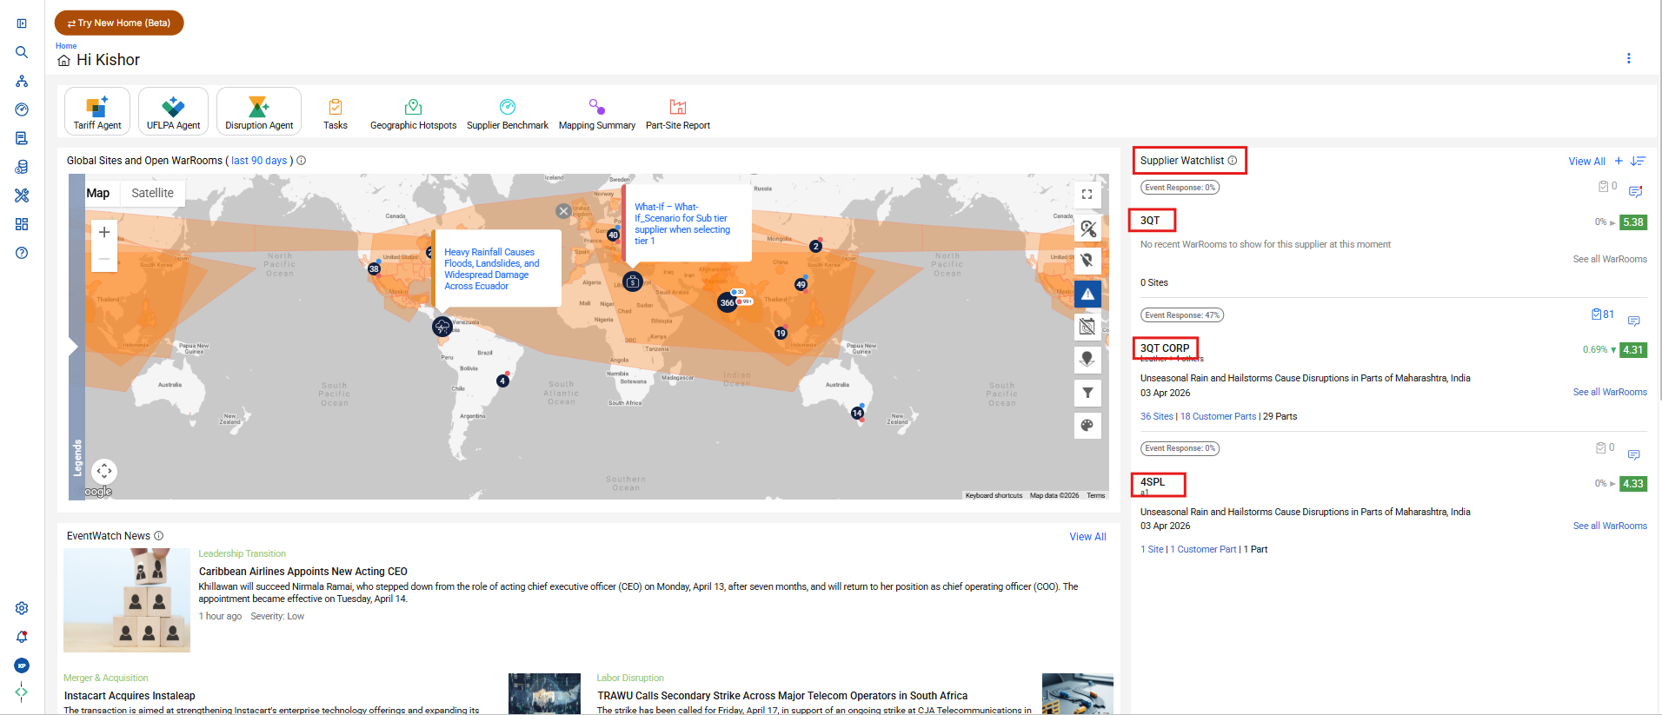Zoom in on the map
Image resolution: width=1662 pixels, height=715 pixels.
coord(104,232)
